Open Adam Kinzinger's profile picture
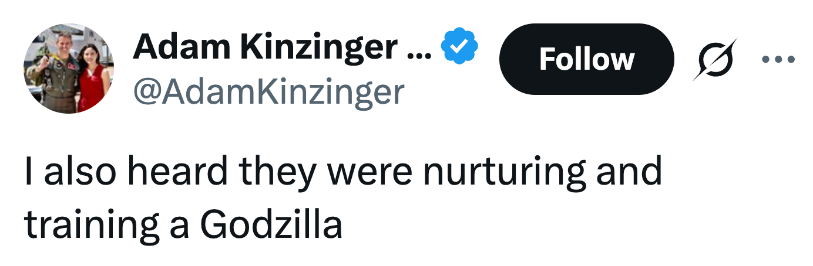The height and width of the screenshot is (266, 813). tap(68, 69)
